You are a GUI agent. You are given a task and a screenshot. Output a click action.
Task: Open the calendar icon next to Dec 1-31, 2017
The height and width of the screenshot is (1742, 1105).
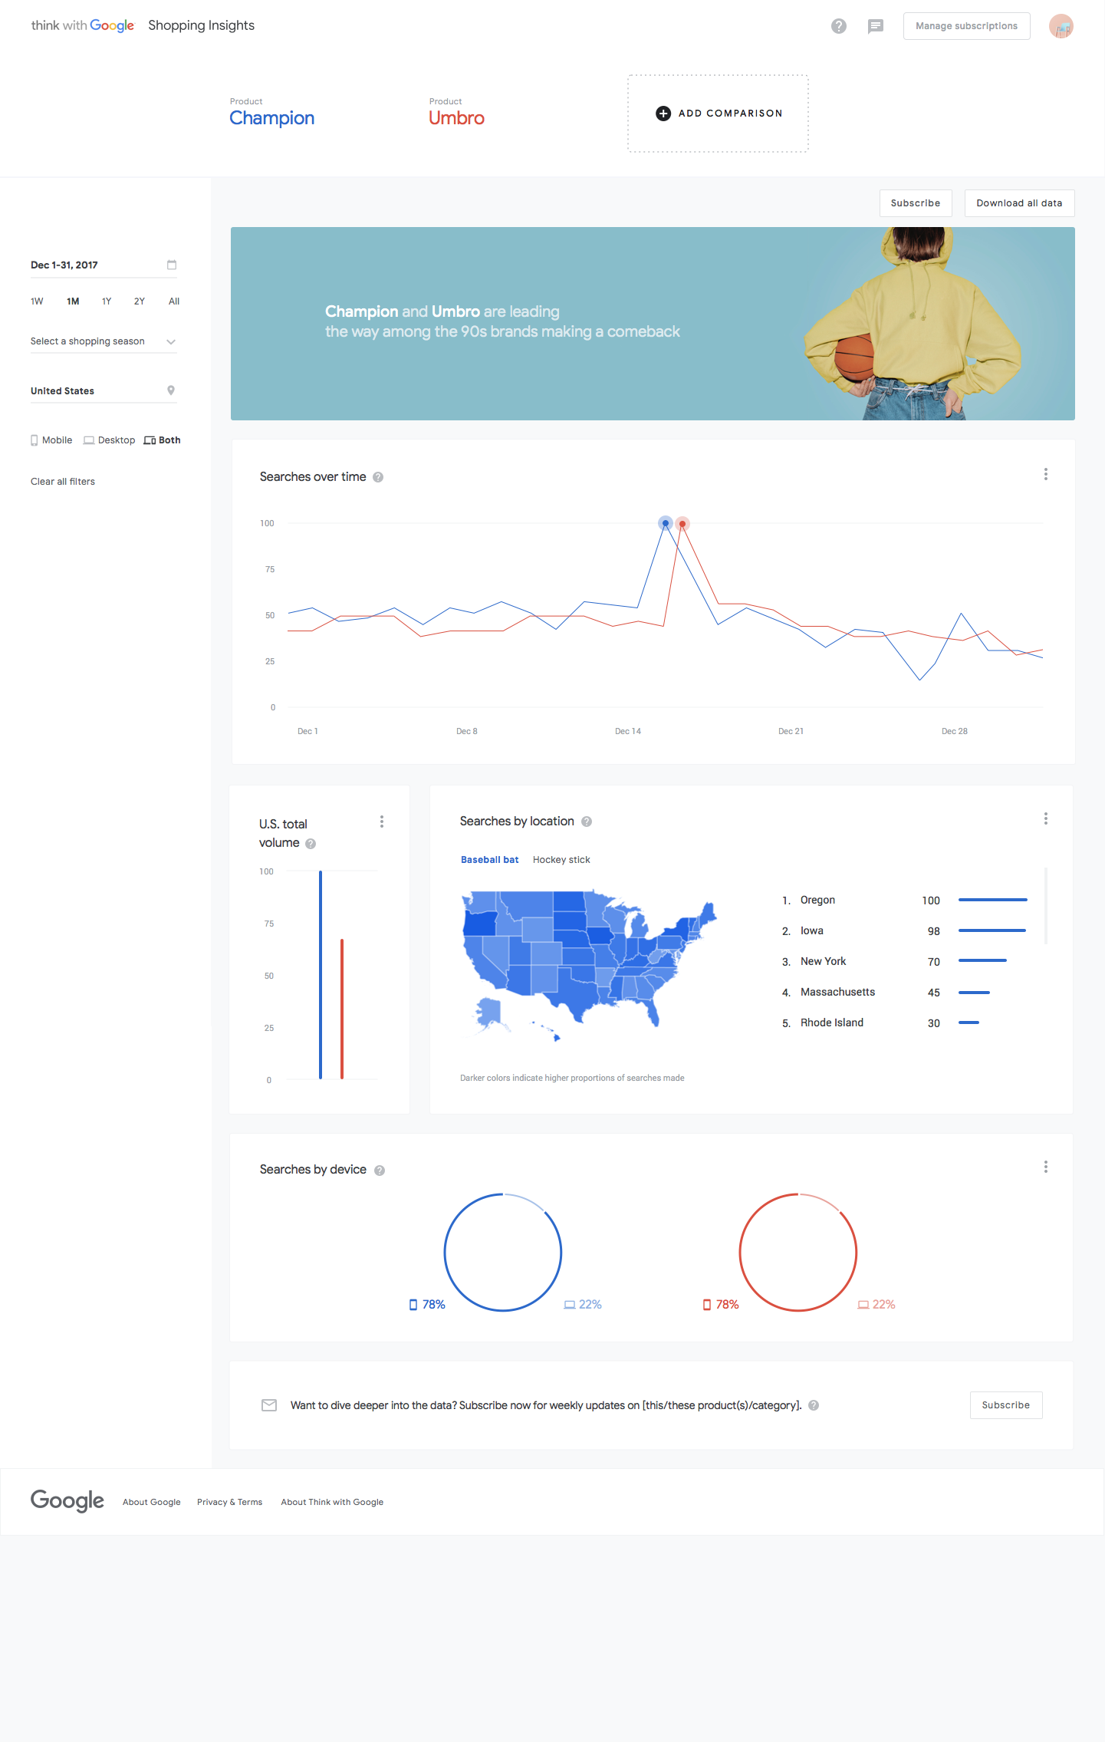172,265
